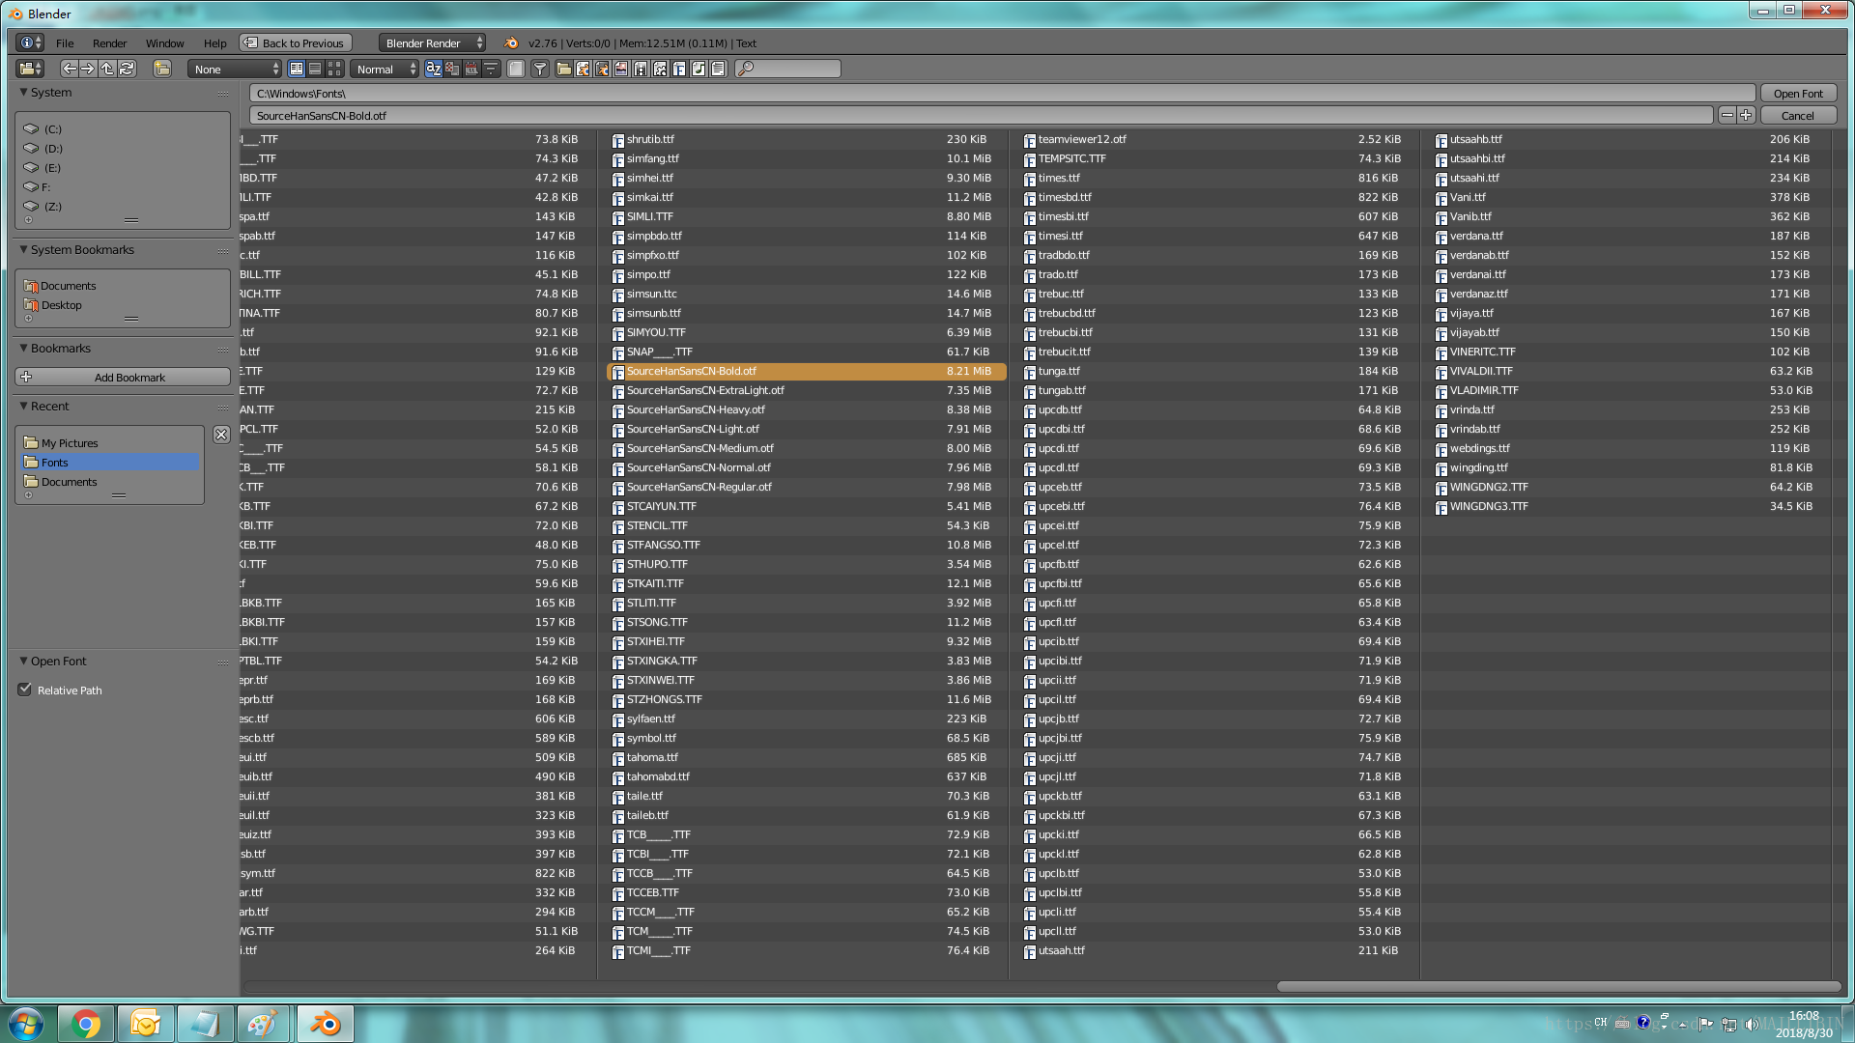This screenshot has height=1043, width=1855.
Task: Toggle the movie file filter
Action: pos(641,69)
